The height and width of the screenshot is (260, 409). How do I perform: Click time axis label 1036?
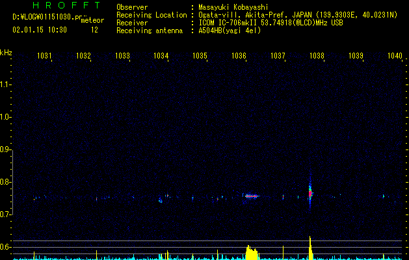tap(239, 56)
